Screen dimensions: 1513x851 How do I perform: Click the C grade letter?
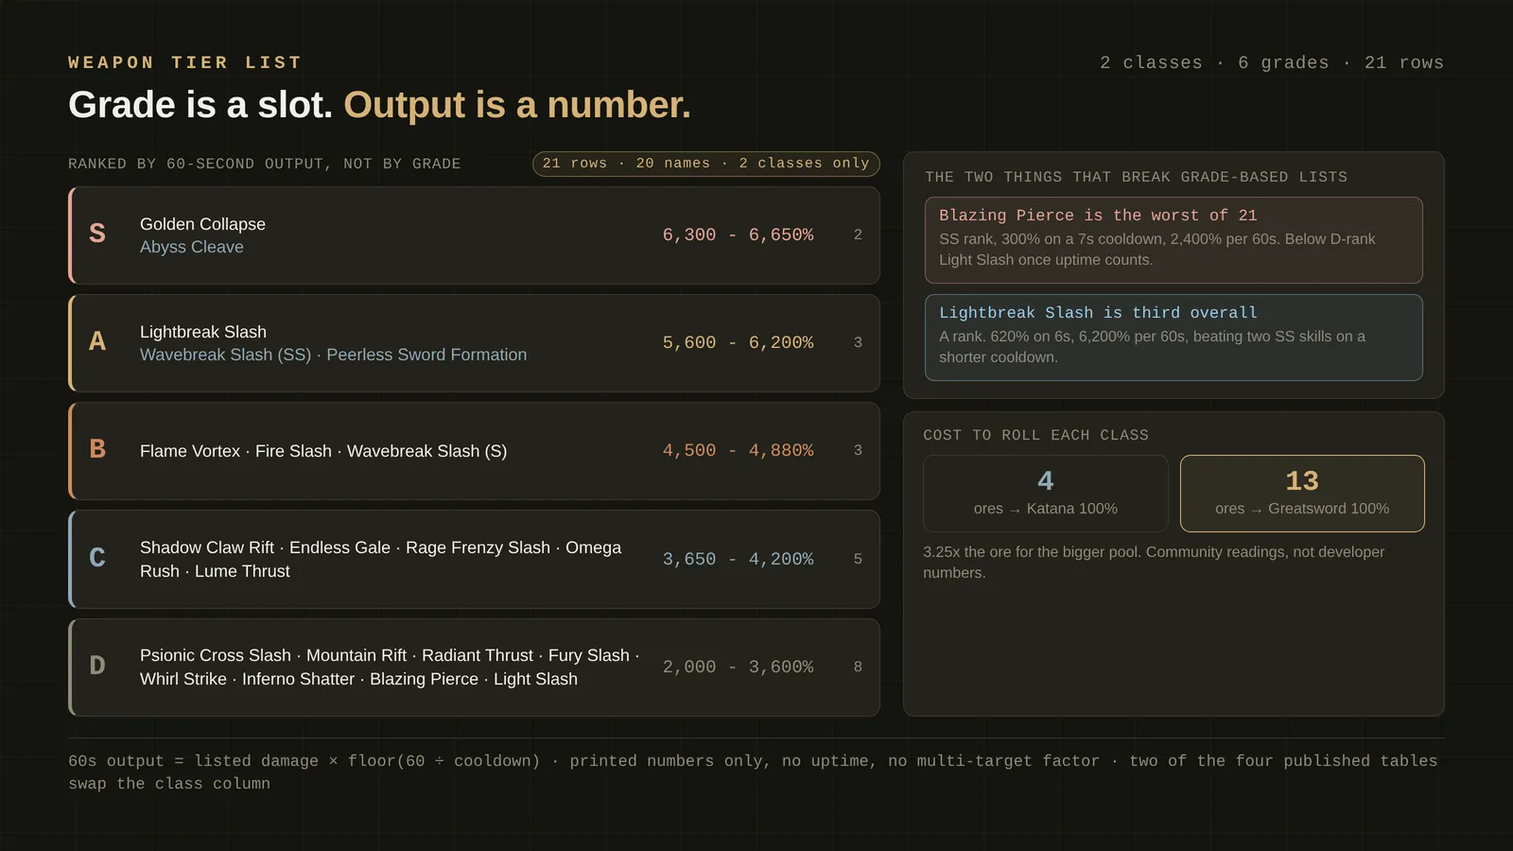(x=97, y=558)
